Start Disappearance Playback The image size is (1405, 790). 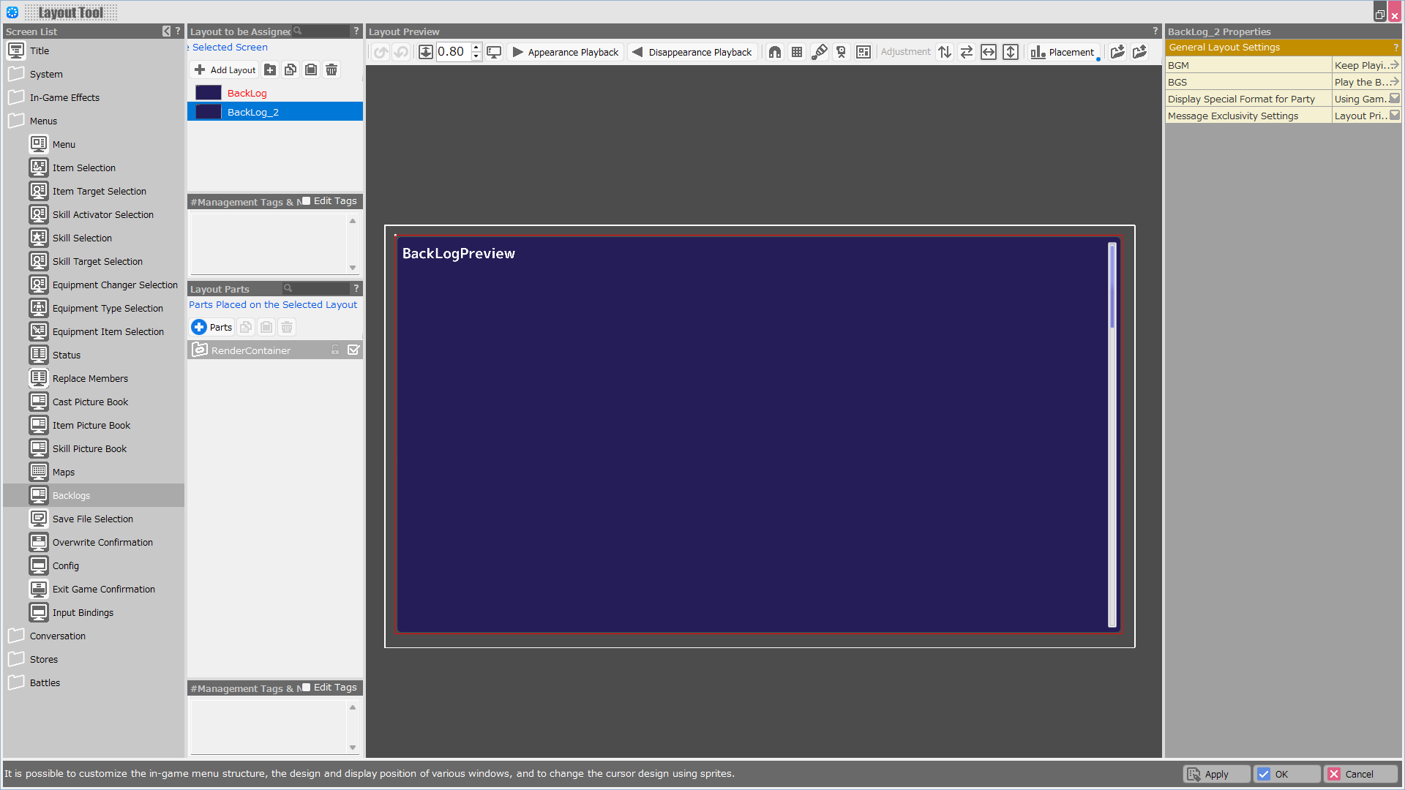(692, 52)
